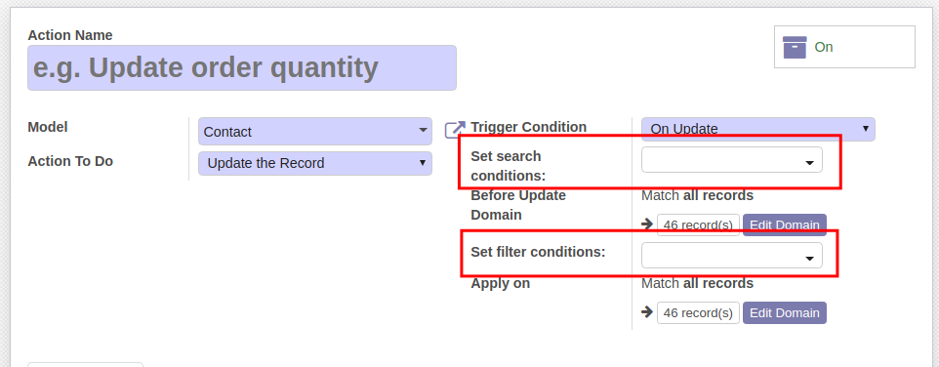Toggle the On active status button
Screen dimensions: 939x367
pos(844,47)
